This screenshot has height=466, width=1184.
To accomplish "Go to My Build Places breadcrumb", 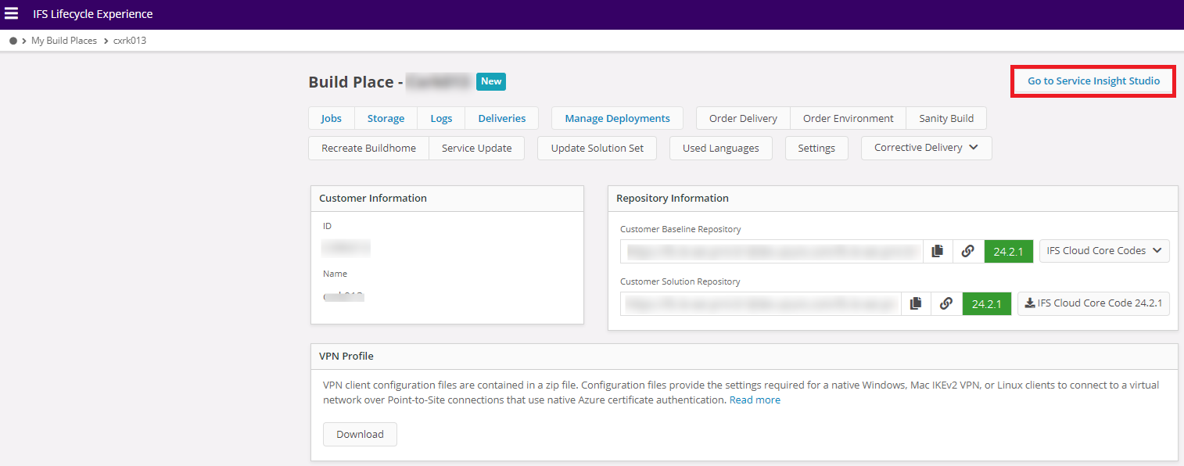I will 64,41.
